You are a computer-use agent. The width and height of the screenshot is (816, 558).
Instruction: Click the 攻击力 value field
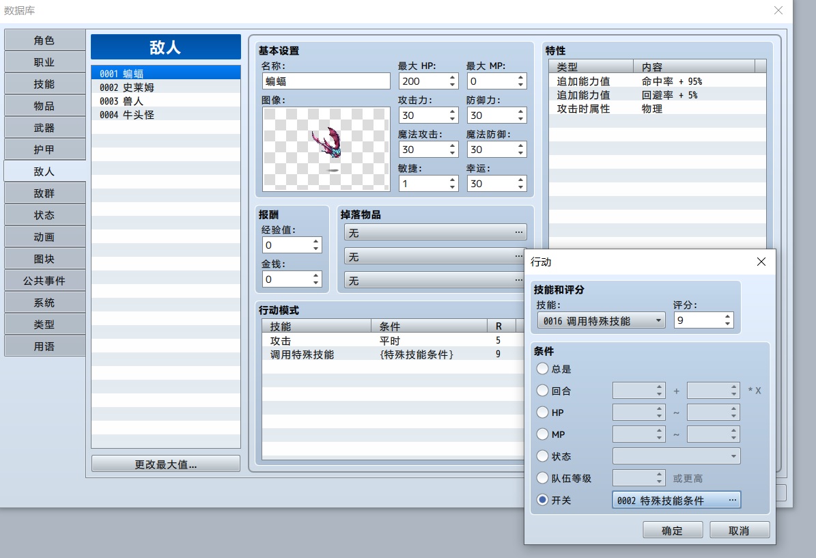(x=423, y=115)
